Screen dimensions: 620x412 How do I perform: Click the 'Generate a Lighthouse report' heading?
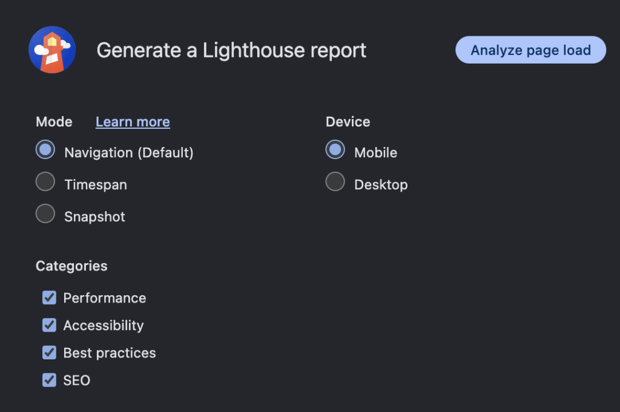click(231, 50)
